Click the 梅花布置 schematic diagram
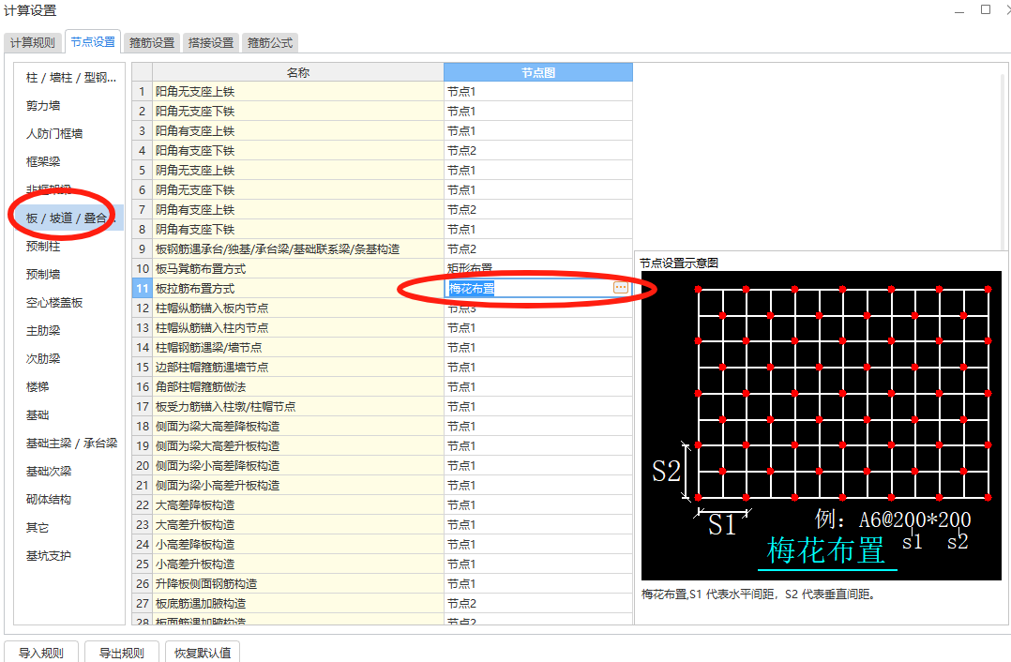1011x662 pixels. 821,426
